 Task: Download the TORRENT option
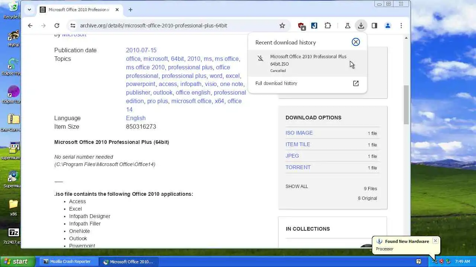298,167
